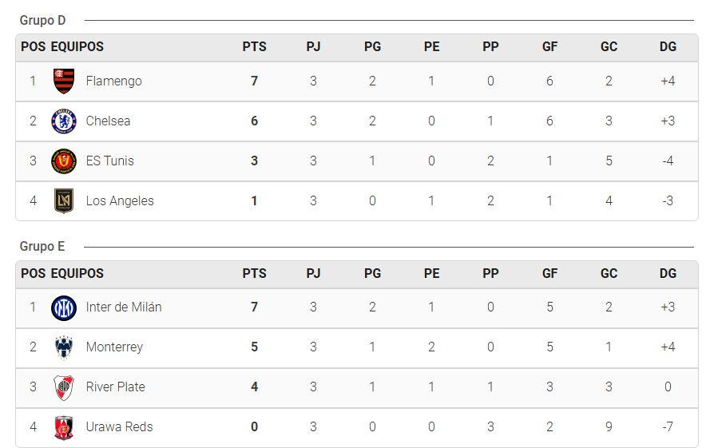Open the Chelsea team name link

(x=108, y=121)
